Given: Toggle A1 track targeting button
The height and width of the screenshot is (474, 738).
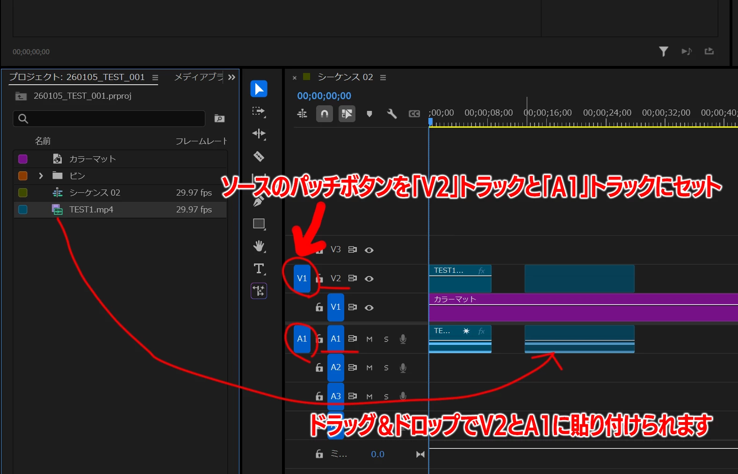Looking at the screenshot, I should [x=336, y=339].
